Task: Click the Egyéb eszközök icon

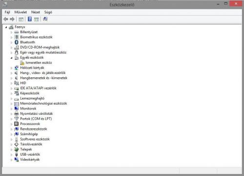Action: pos(17,57)
